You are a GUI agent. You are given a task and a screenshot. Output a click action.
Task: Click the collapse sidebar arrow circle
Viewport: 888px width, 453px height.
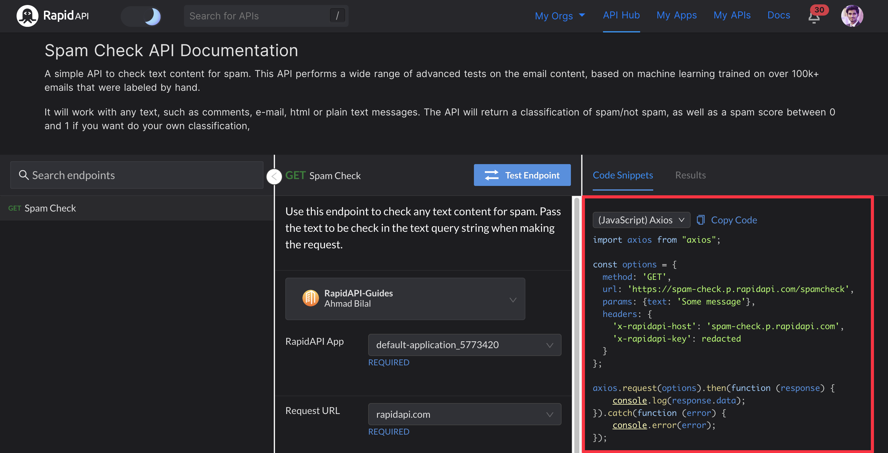274,177
